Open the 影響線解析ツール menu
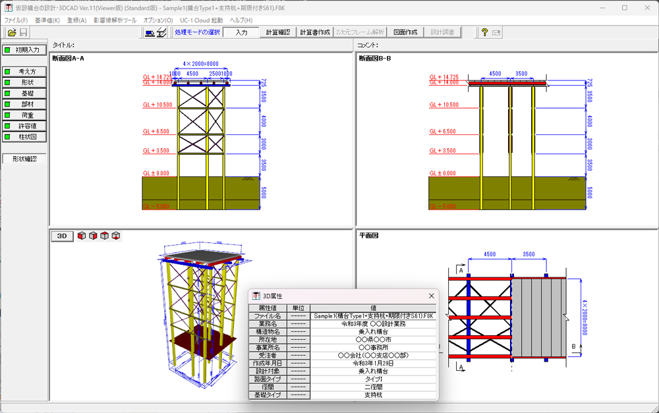 tap(115, 20)
